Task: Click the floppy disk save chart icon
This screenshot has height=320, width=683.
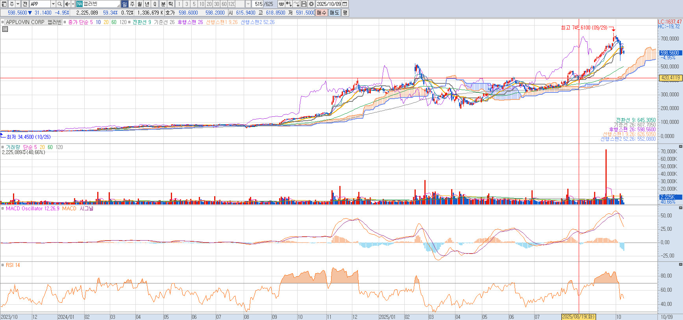Action: (x=304, y=4)
